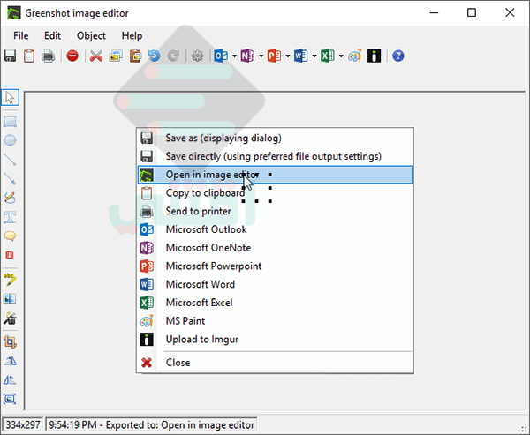Choose Microsoft OneNote menu entry
The width and height of the screenshot is (530, 435).
(275, 248)
